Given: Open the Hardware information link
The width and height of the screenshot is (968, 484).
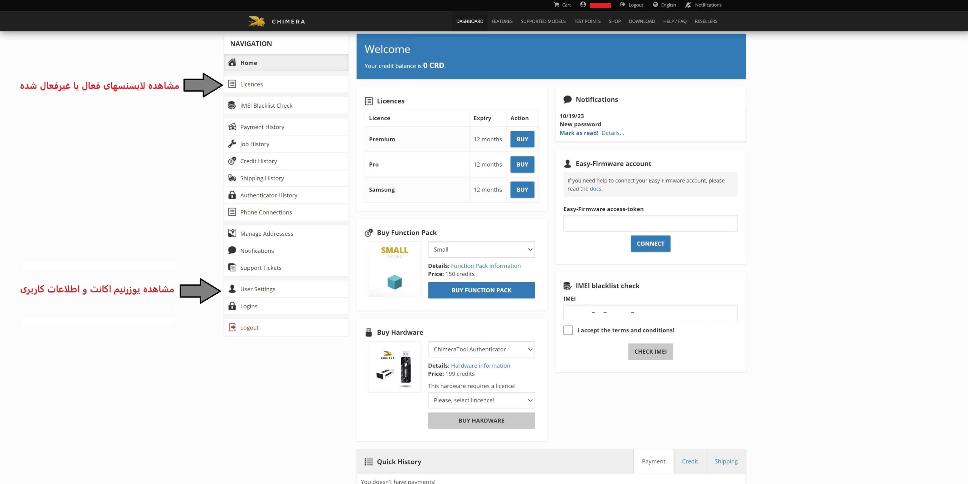Looking at the screenshot, I should pos(480,366).
